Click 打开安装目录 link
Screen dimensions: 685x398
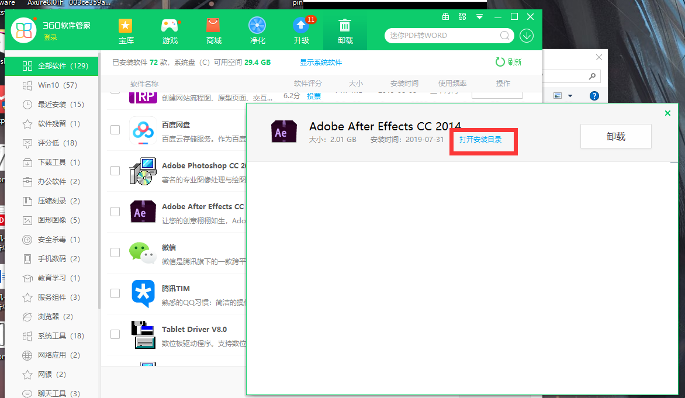[480, 139]
